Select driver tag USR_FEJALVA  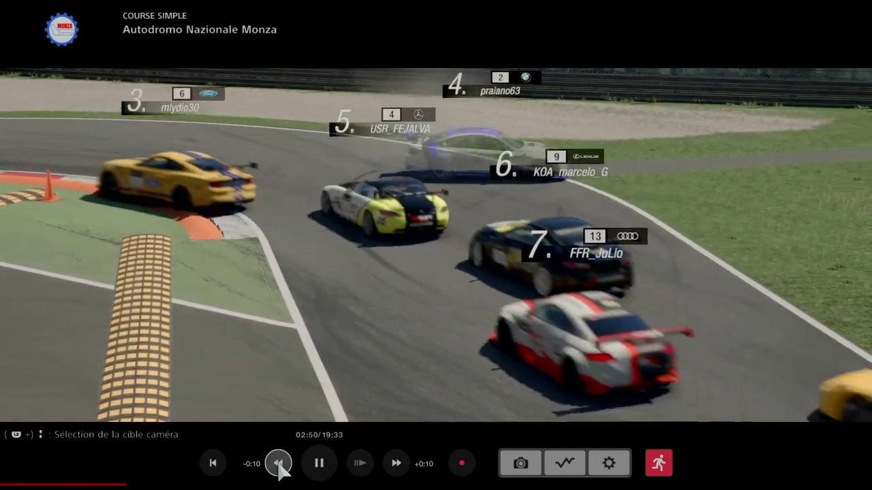(400, 129)
